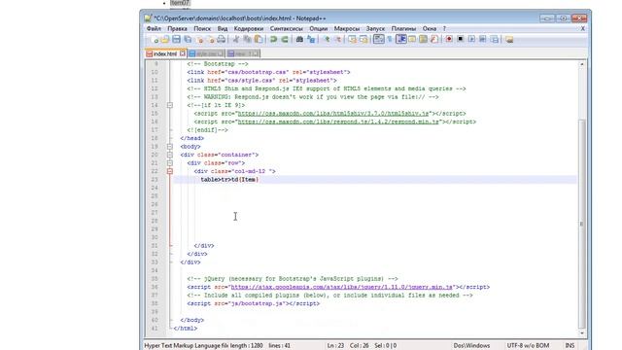Cut selection with the scissors icon

point(236,39)
